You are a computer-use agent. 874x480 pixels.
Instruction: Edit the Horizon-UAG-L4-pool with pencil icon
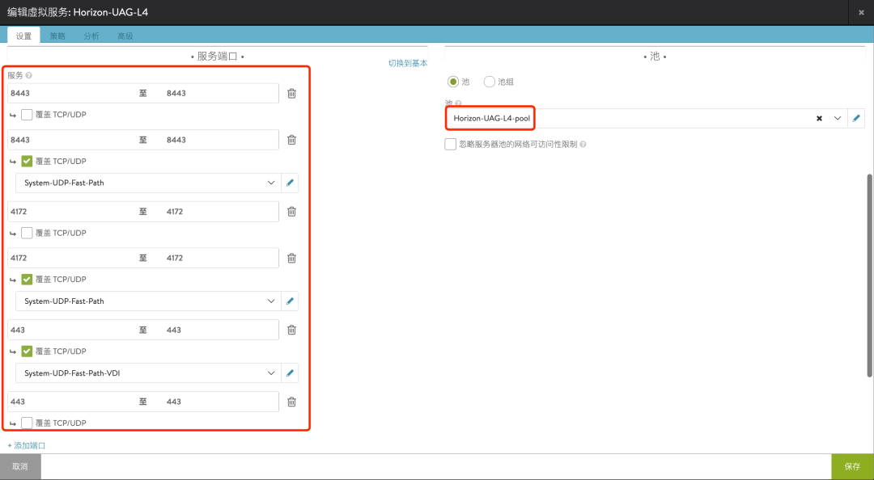856,118
